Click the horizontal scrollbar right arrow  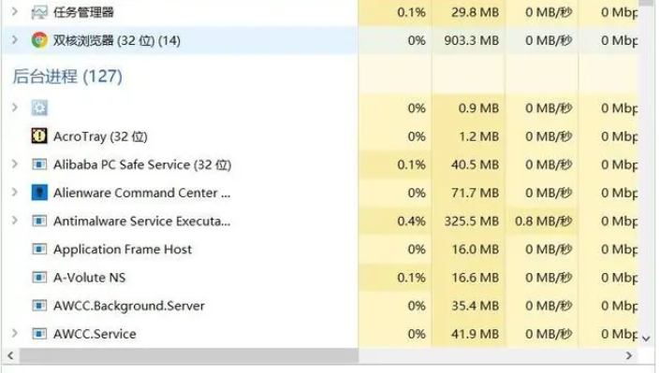(629, 356)
